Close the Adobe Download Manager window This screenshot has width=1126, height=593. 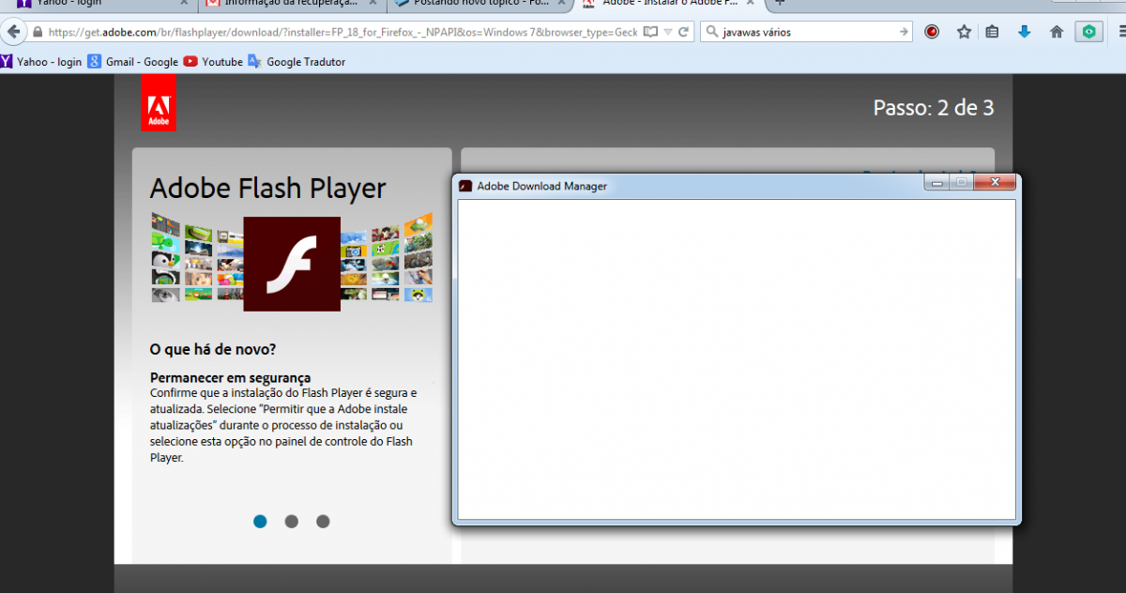pos(995,183)
